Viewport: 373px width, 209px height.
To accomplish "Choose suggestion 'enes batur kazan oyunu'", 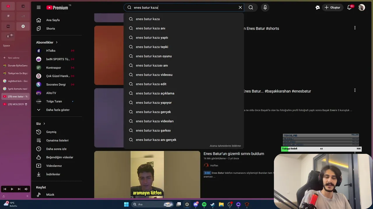I will coord(184,56).
